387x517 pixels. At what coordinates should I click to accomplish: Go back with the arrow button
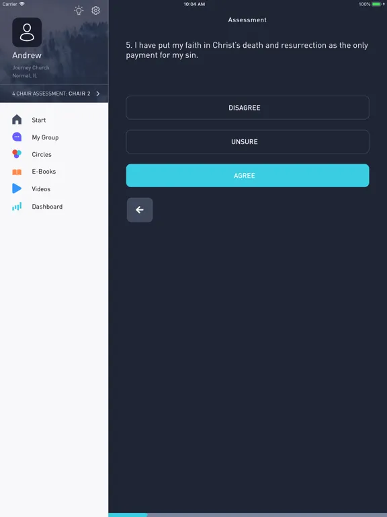coord(140,210)
